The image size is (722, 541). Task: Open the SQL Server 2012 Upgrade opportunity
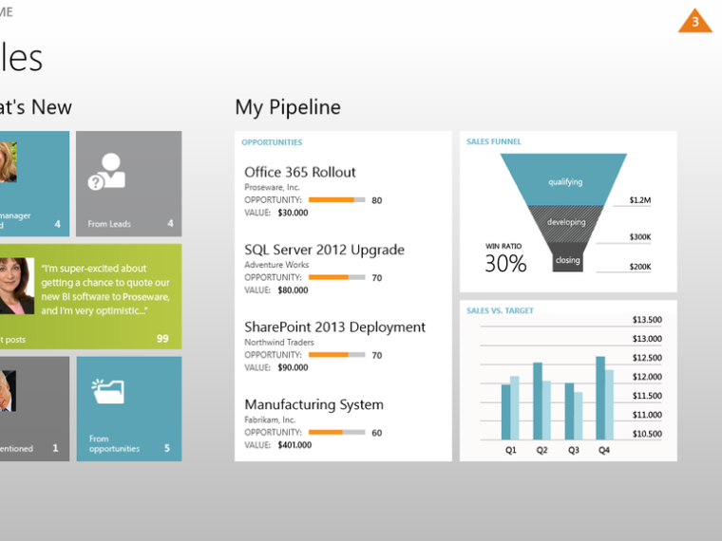(x=324, y=250)
